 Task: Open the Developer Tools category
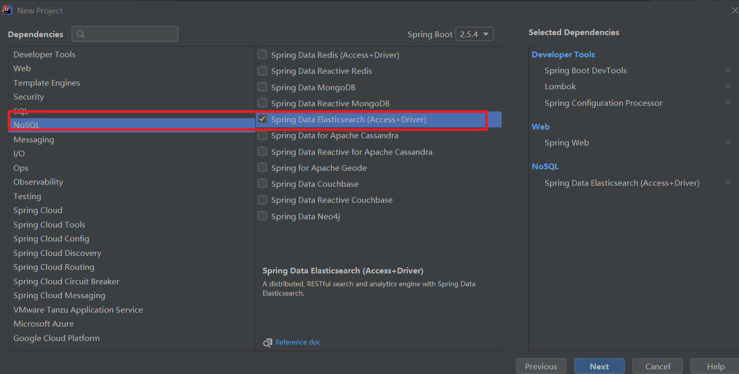point(44,55)
